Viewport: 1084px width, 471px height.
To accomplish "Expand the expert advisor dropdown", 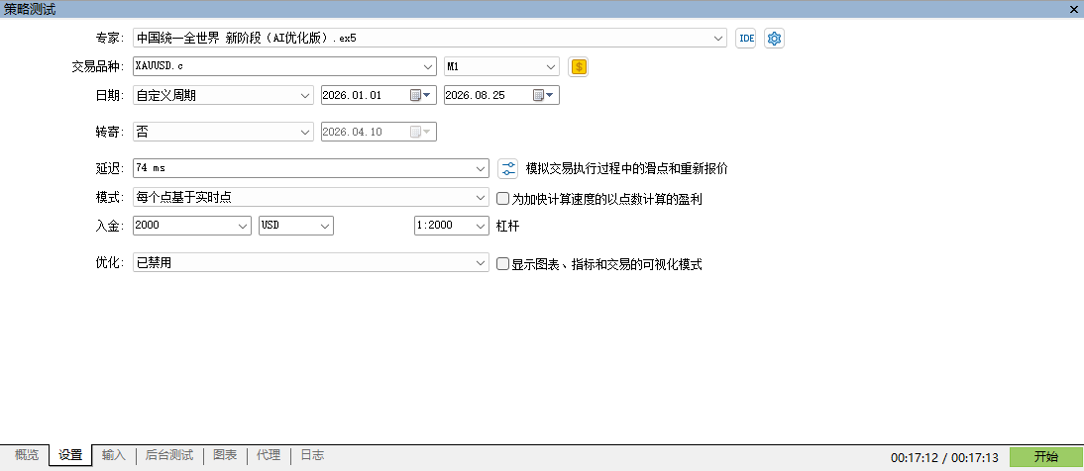I will 719,38.
